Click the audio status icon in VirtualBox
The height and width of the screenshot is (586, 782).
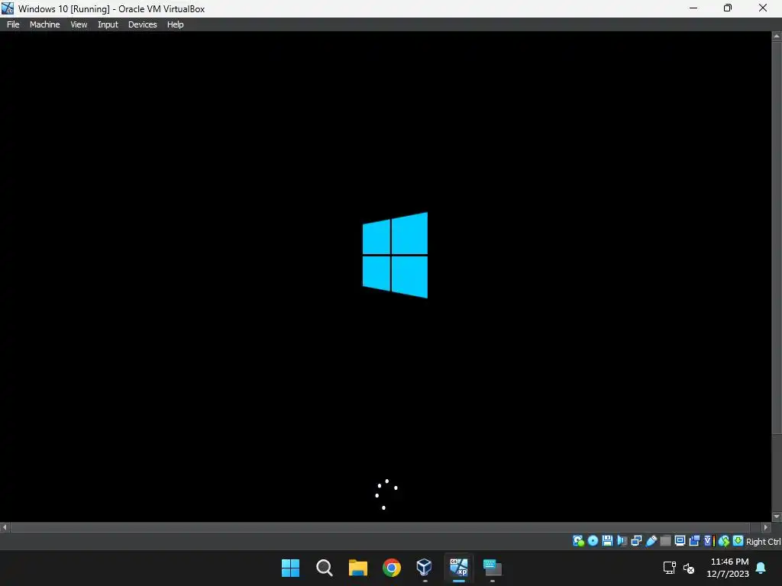coord(622,541)
